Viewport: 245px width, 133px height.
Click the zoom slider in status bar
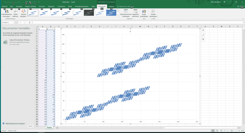[232, 131]
